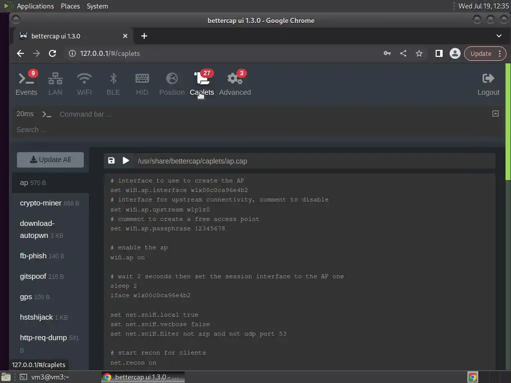Go forward in Chrome

point(36,53)
